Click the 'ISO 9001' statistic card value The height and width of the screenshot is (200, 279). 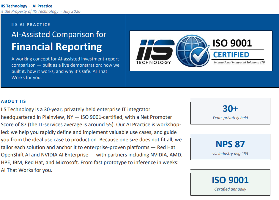(x=230, y=180)
